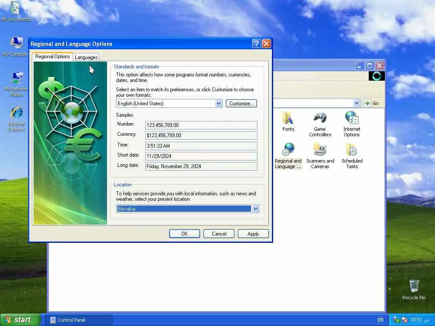The image size is (435, 326).
Task: Select Fonts icon in Control Panel
Action: click(x=288, y=121)
